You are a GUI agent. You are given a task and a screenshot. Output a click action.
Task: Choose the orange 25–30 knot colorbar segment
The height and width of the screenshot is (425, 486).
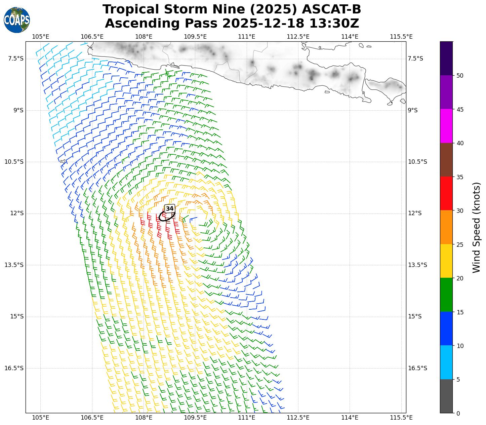(446, 227)
